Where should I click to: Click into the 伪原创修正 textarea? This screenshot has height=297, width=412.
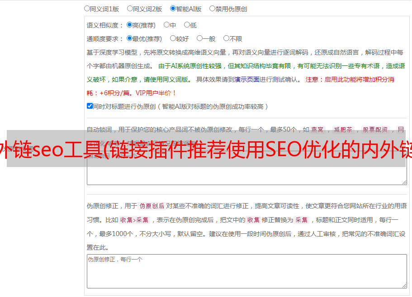click(247, 271)
